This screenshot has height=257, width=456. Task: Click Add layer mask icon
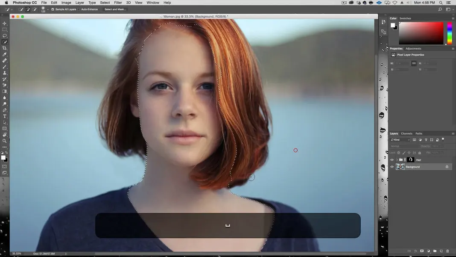422,251
